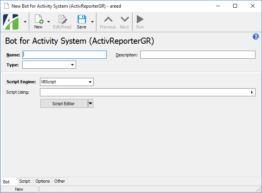262x193 pixels.
Task: Click the New document toolbar icon
Action: pyautogui.click(x=38, y=20)
